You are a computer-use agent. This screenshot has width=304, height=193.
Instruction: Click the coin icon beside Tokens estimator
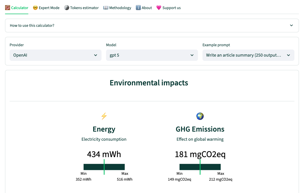click(67, 8)
